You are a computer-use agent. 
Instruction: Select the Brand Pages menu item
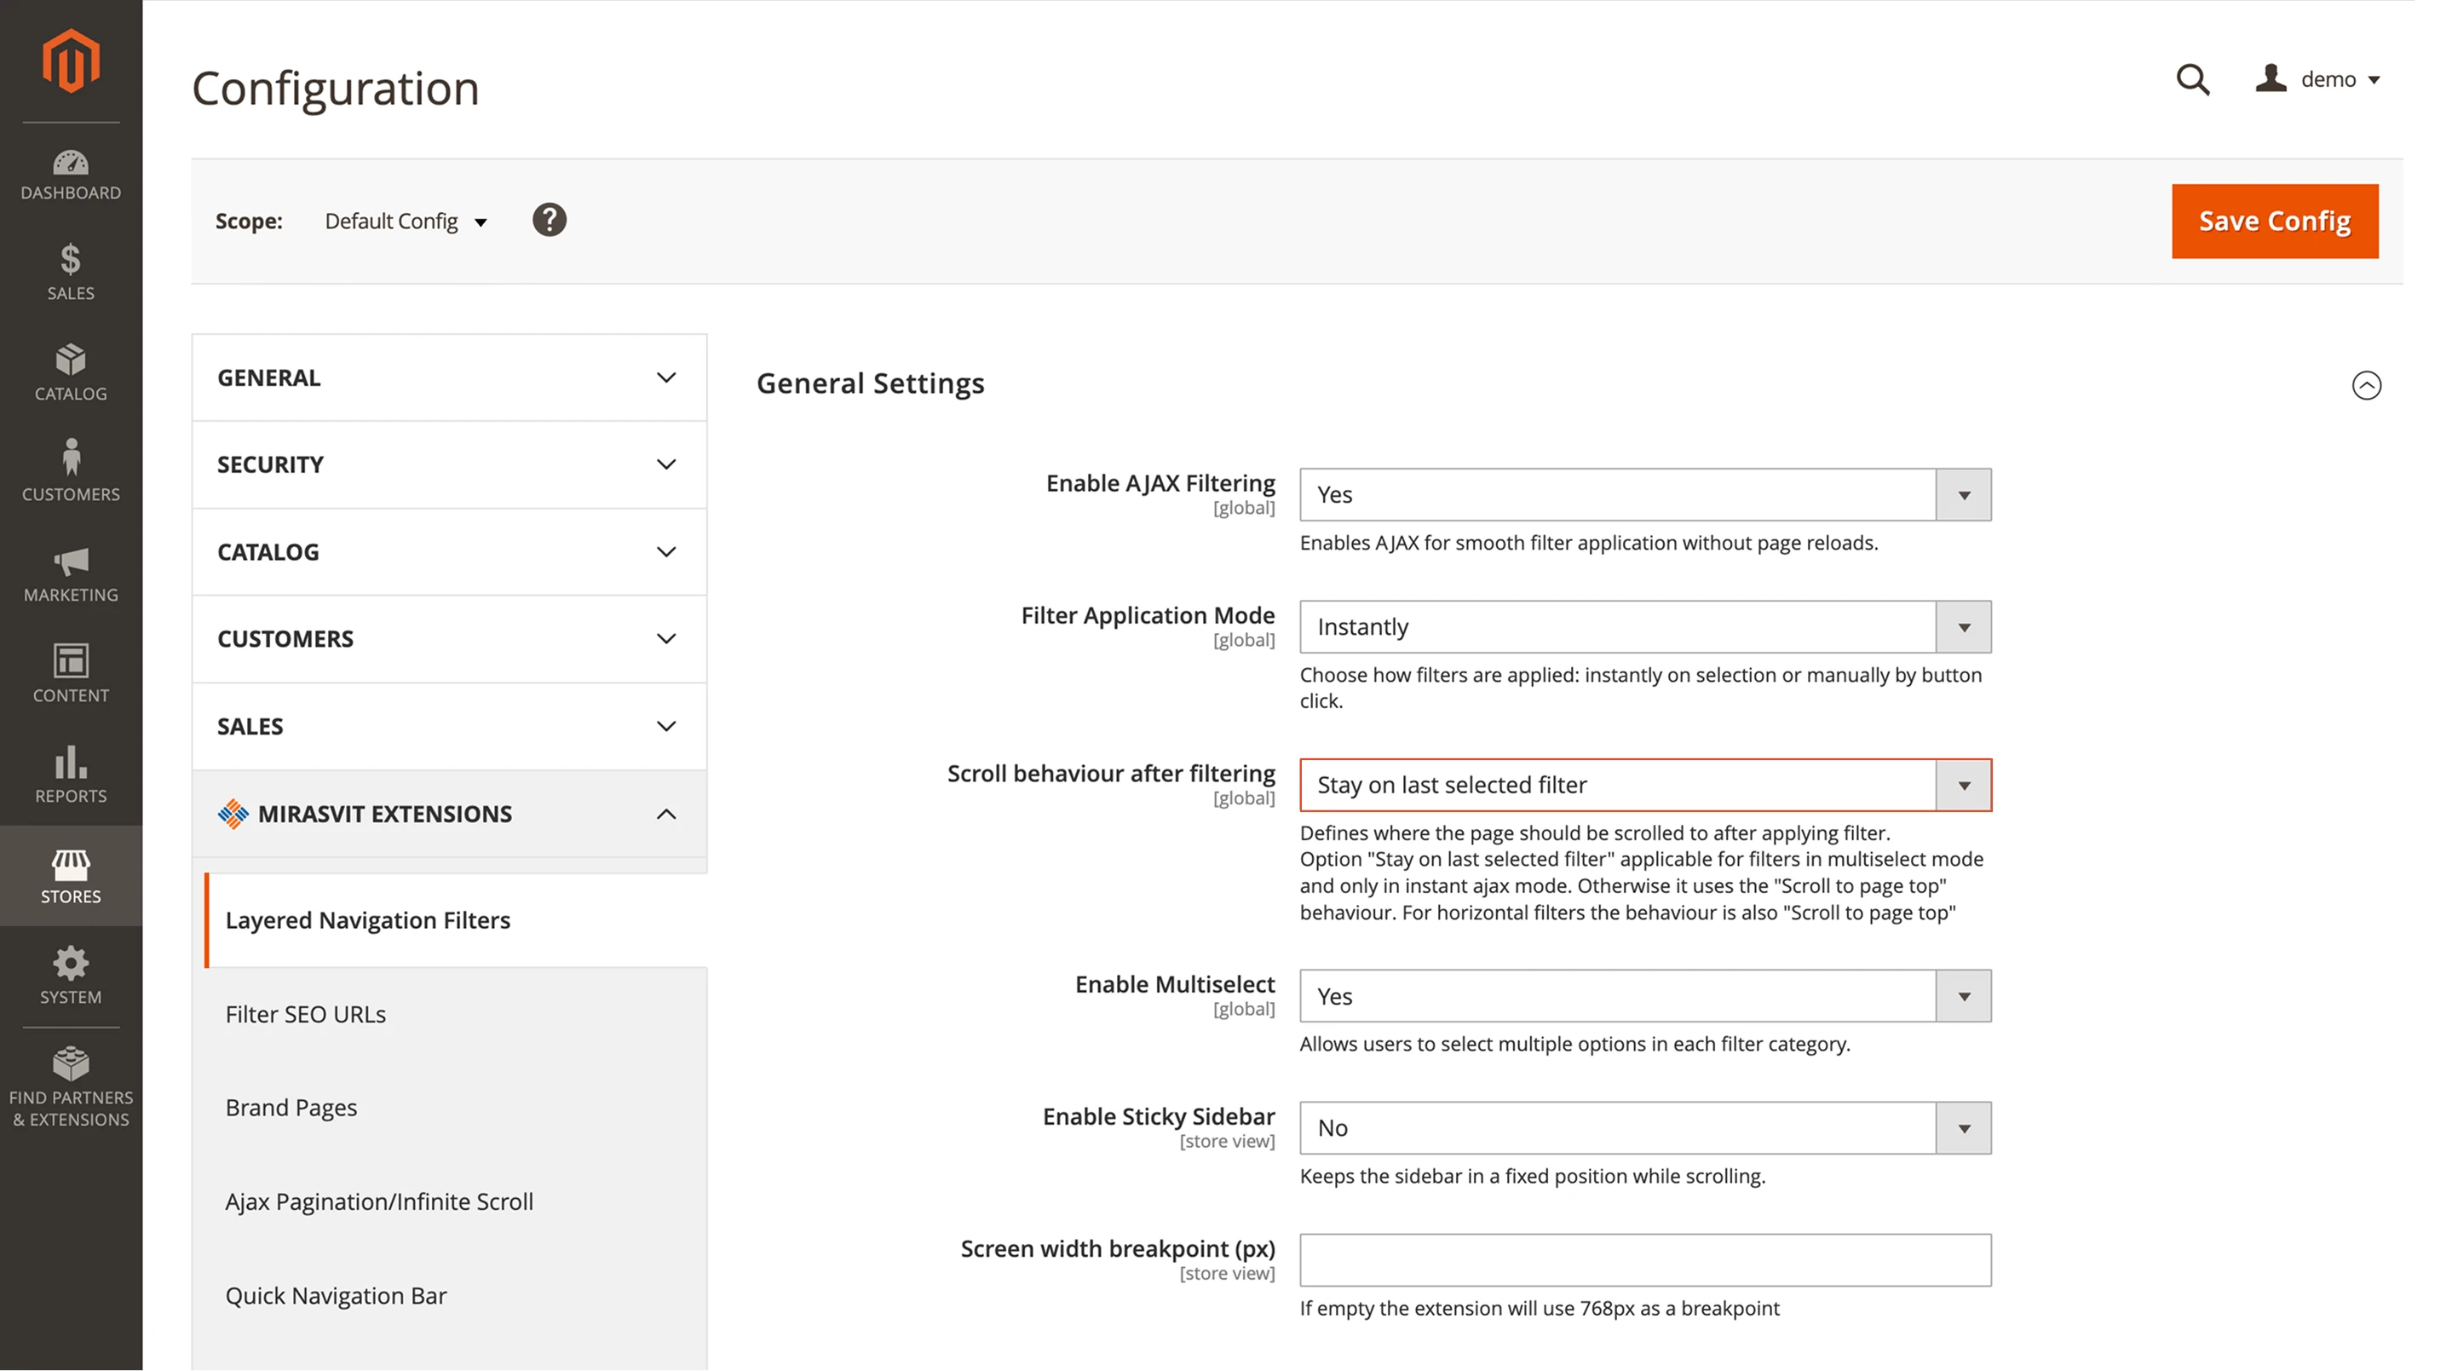(291, 1107)
